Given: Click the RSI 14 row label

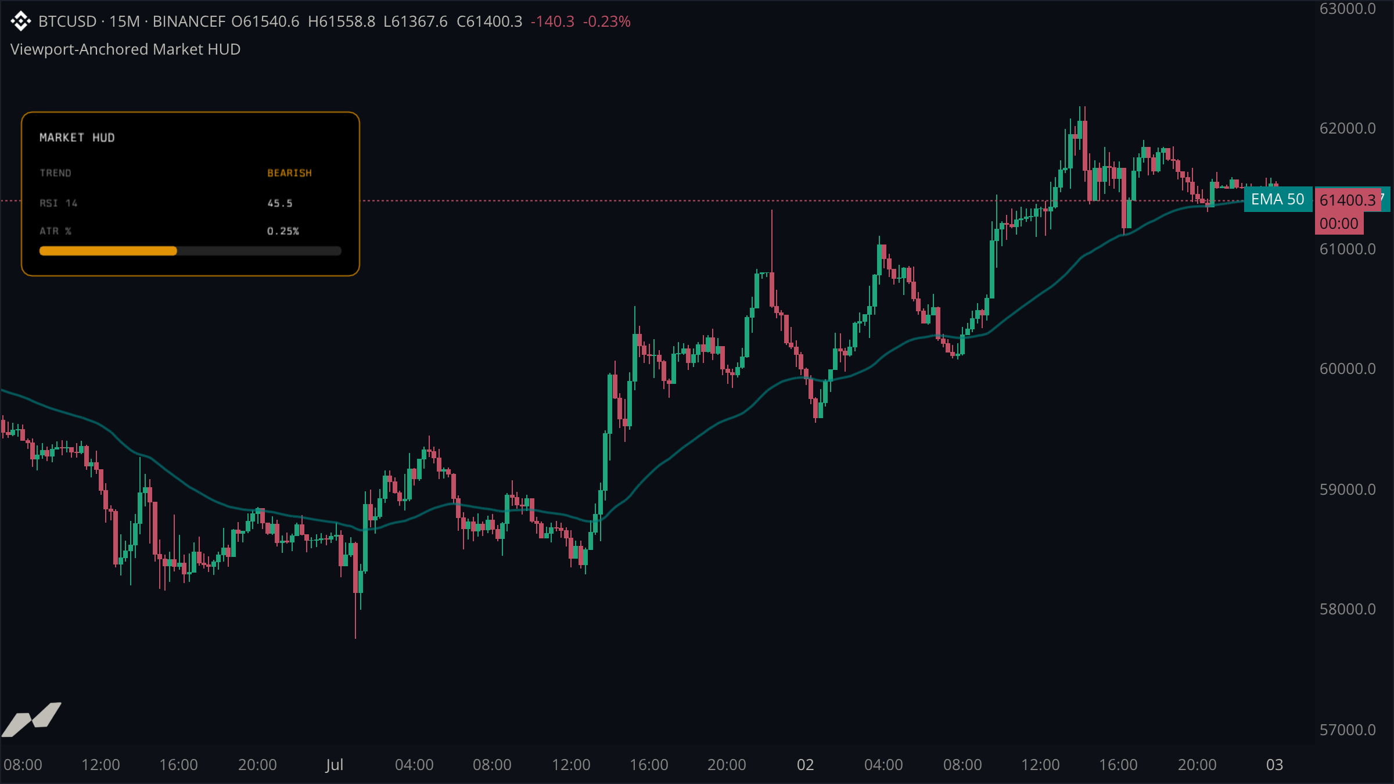Looking at the screenshot, I should click(x=58, y=203).
